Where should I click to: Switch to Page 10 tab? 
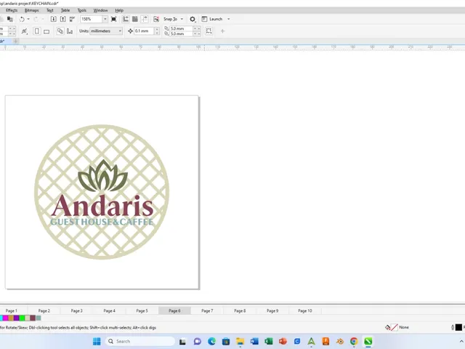click(x=305, y=310)
